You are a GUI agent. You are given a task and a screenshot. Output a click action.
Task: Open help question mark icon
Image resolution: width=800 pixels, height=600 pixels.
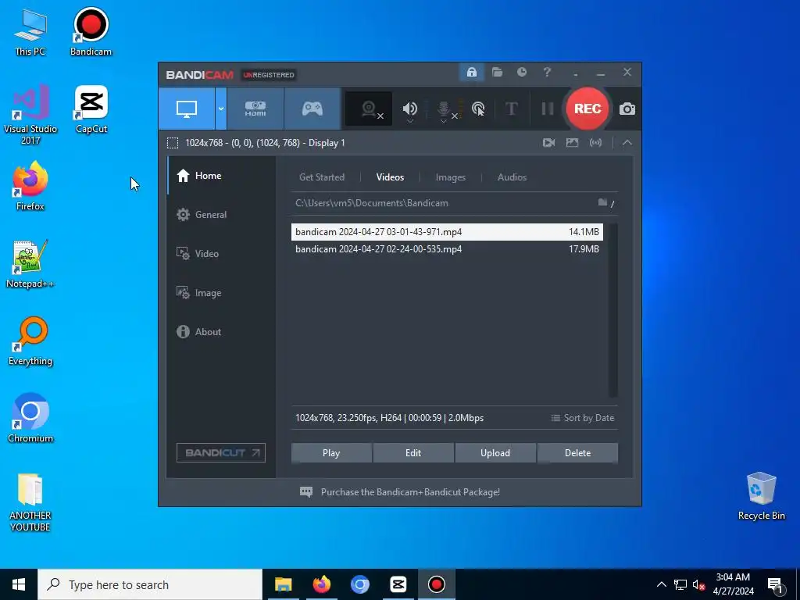547,73
